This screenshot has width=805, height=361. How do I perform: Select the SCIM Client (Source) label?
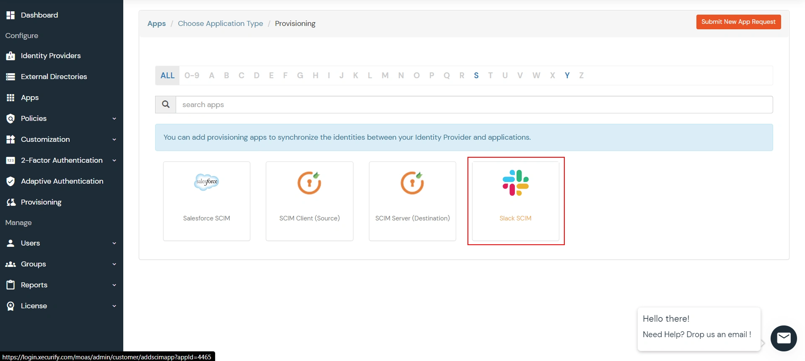(x=309, y=218)
